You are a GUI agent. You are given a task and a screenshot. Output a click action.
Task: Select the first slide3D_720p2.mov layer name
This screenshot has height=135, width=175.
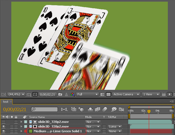[53, 122]
